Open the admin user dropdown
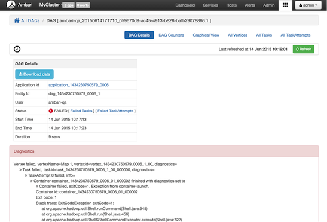 (x=308, y=5)
